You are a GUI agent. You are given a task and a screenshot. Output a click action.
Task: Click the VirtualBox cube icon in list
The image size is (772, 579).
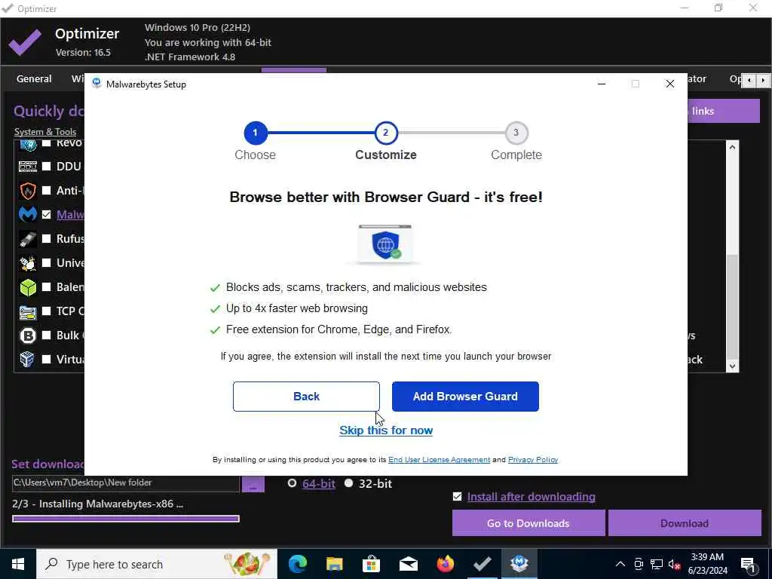[x=28, y=360]
